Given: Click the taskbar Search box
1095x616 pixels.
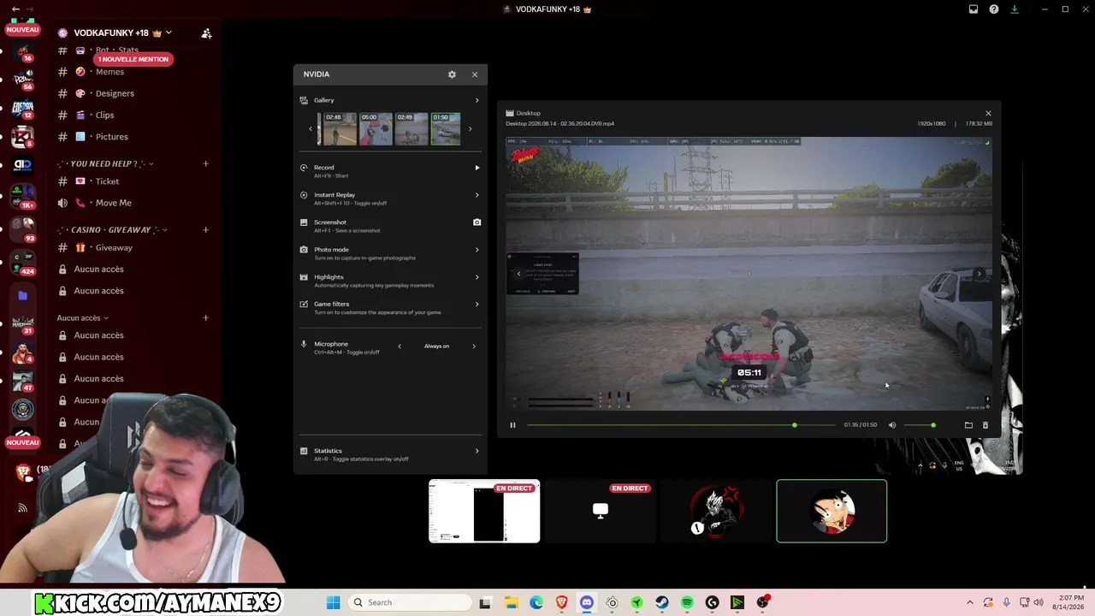Looking at the screenshot, I should [x=410, y=602].
